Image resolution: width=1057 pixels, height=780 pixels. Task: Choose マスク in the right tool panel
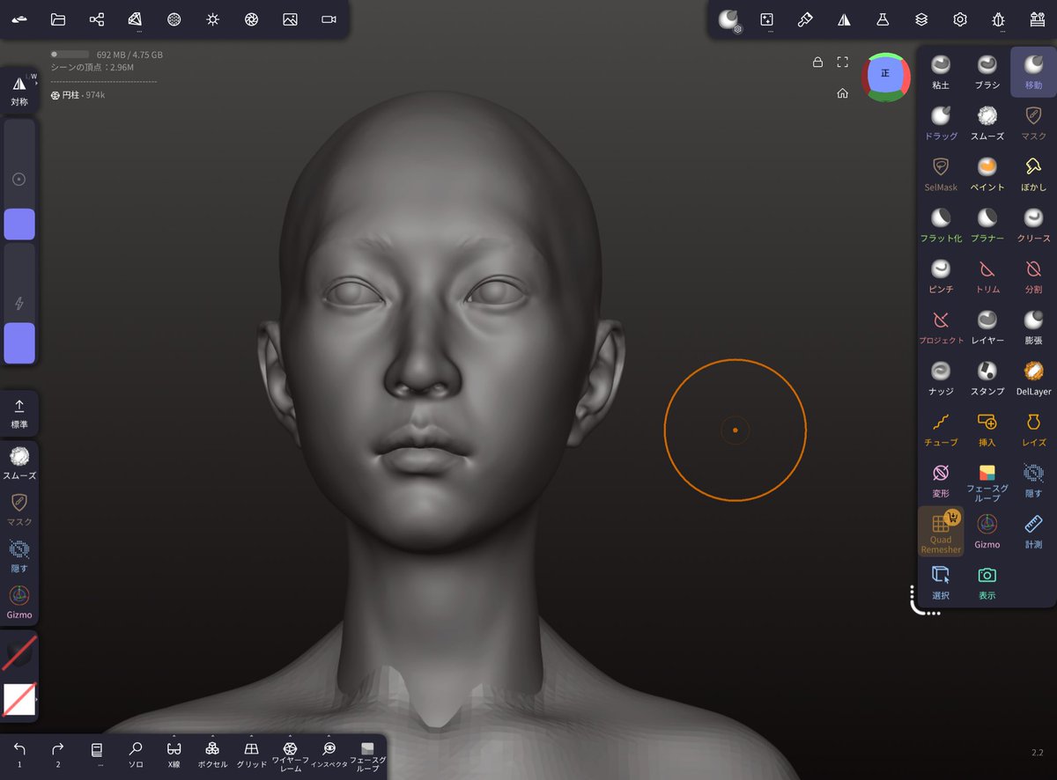tap(1033, 122)
